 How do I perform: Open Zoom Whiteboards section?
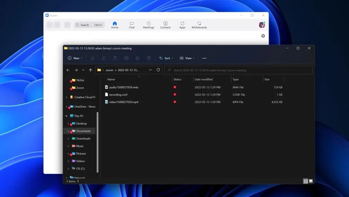(x=199, y=25)
